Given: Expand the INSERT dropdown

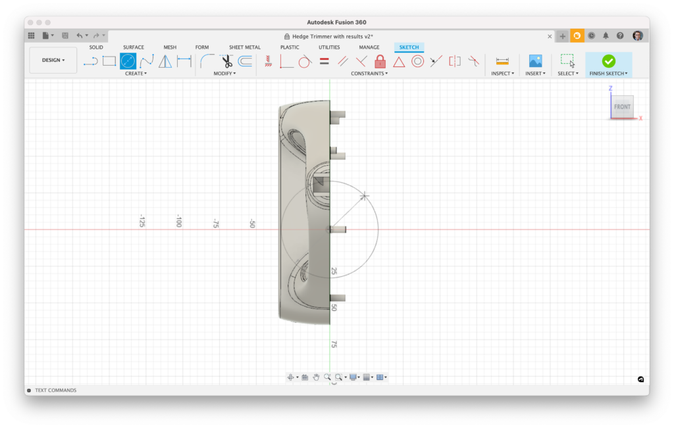Looking at the screenshot, I should (x=535, y=74).
